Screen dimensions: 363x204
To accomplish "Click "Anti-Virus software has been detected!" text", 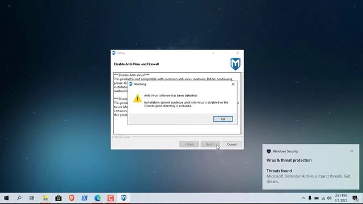I will pyautogui.click(x=171, y=95).
